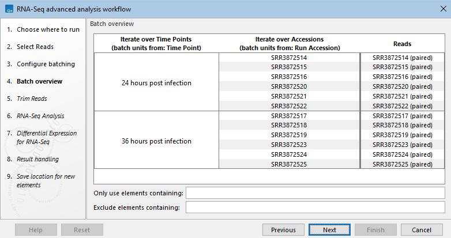Select reads entry 'SRR3872520 (paired)'
This screenshot has width=451, height=238.
click(x=403, y=86)
